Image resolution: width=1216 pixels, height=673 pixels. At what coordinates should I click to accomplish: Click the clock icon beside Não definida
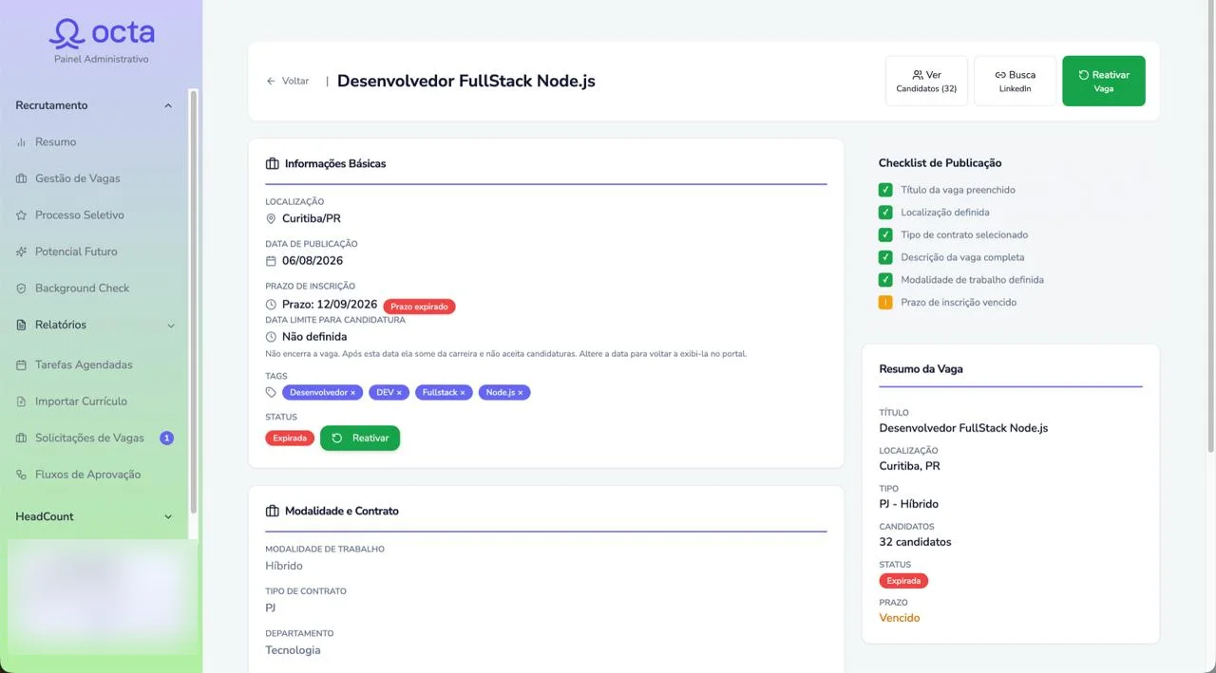pyautogui.click(x=271, y=337)
